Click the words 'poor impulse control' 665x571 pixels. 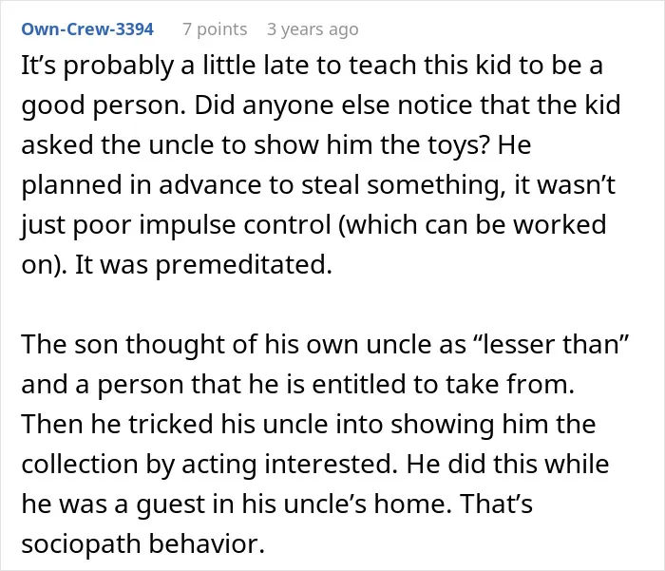point(201,225)
